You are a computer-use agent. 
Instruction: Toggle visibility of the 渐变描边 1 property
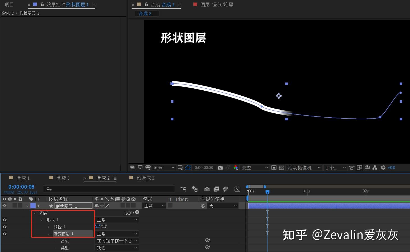(x=4, y=233)
